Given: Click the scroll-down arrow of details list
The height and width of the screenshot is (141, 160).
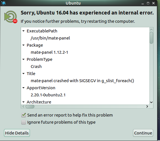Looking at the screenshot, I should [x=151, y=102].
